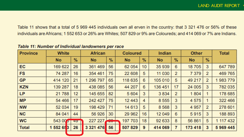244x137 pixels.
Task: Click the cell value 198 429
Action: point(97,107)
